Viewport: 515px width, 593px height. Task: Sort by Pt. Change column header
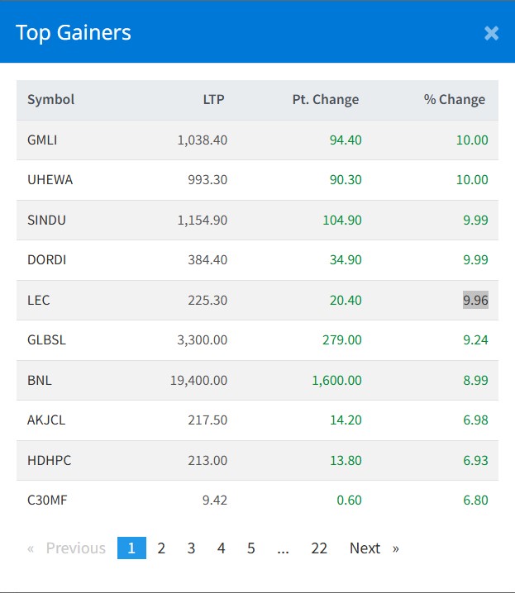[326, 100]
